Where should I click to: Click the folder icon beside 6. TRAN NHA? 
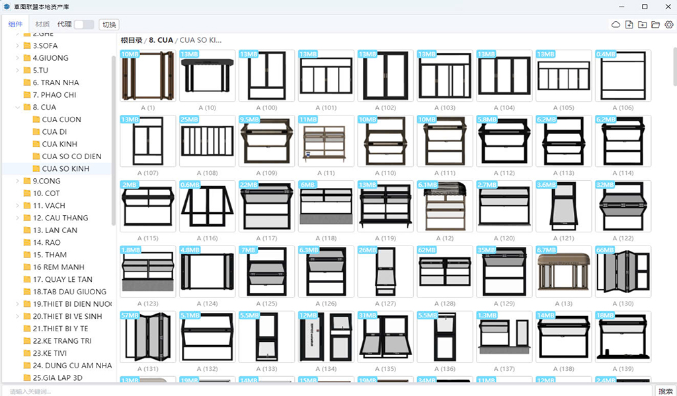tap(27, 83)
